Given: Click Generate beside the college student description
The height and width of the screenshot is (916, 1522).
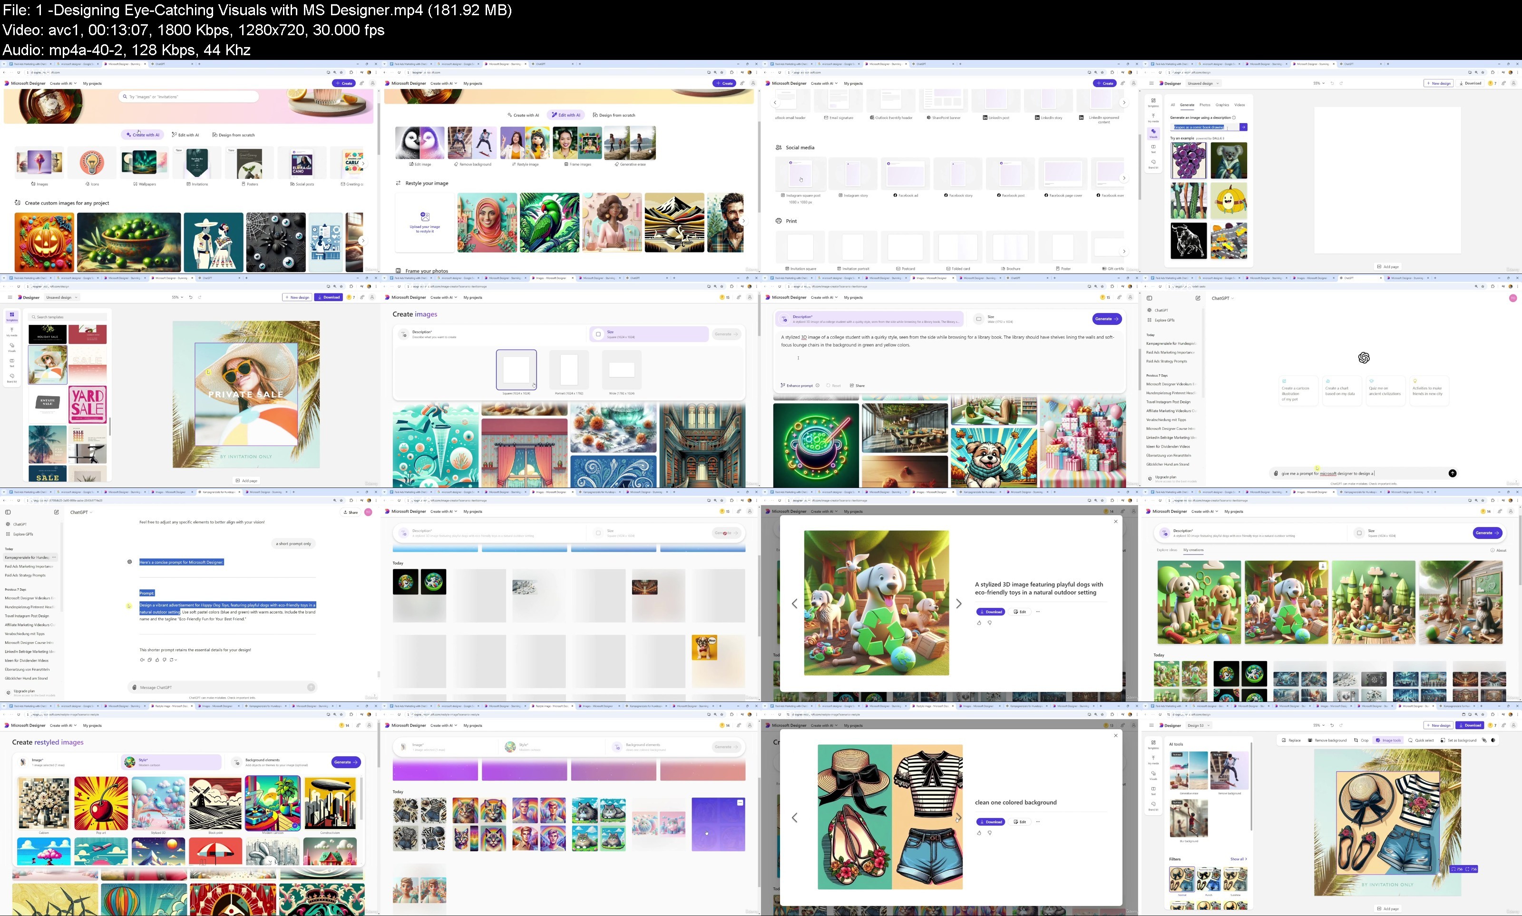Looking at the screenshot, I should point(1107,319).
